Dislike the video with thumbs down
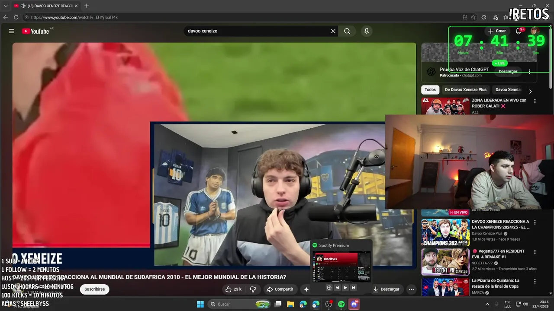Screen dimensions: 554x311 pos(253,289)
